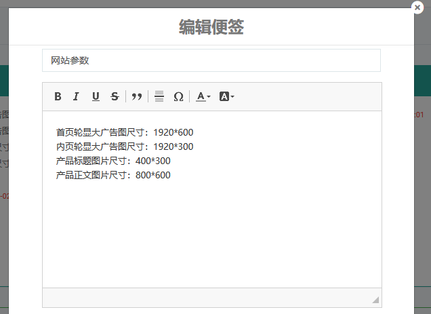Open special character (Omega) picker

(x=178, y=96)
